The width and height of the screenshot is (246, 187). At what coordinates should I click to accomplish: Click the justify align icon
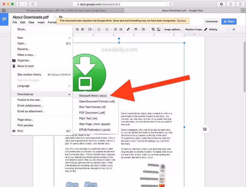tap(82, 29)
